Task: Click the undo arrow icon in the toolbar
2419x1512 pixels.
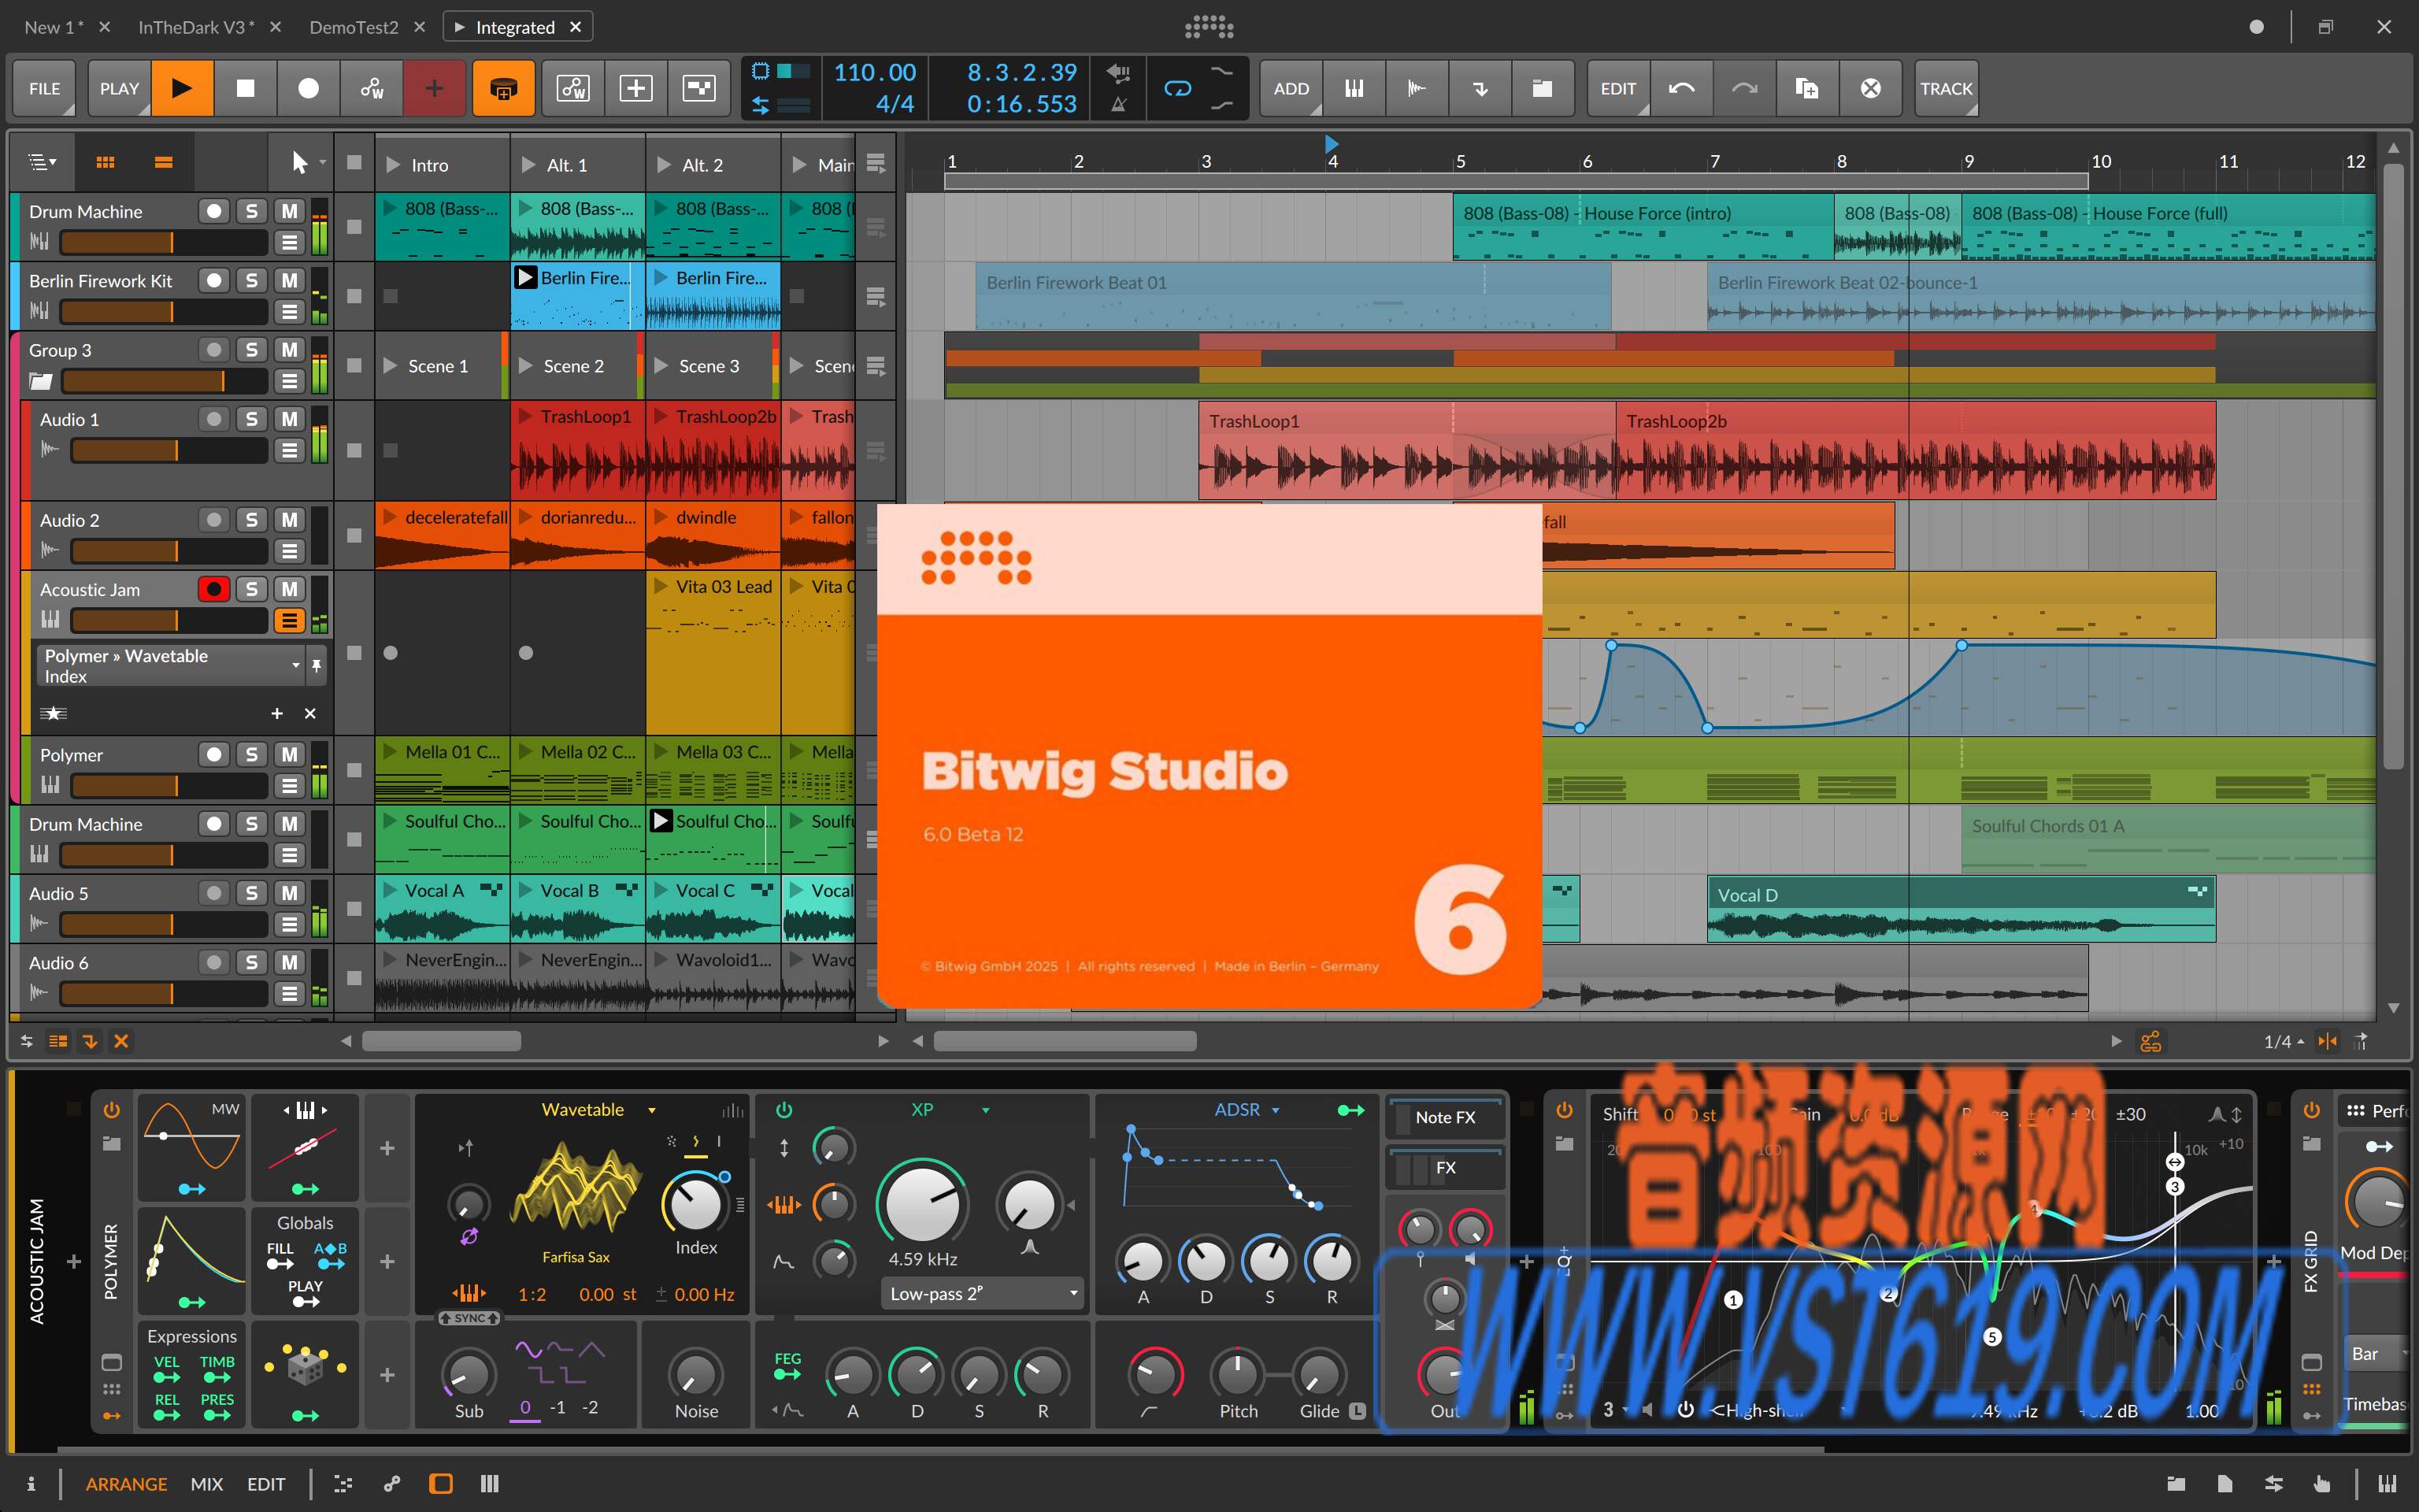Action: [1681, 88]
